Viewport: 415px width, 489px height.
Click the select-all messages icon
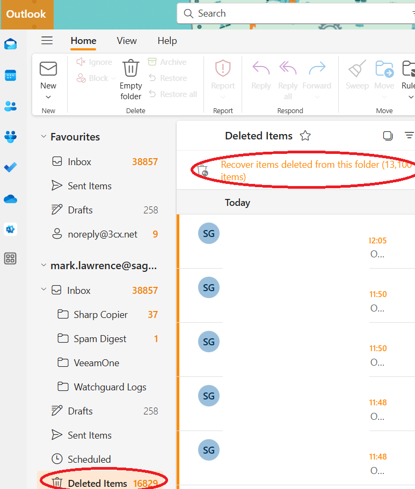(388, 136)
